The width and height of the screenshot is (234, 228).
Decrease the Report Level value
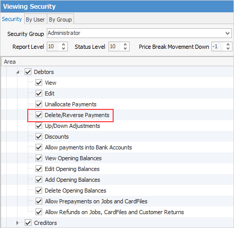click(63, 48)
